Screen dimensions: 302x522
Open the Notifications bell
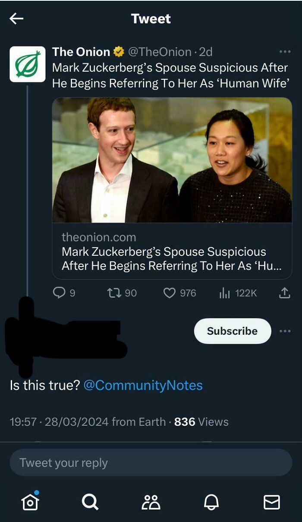click(211, 502)
